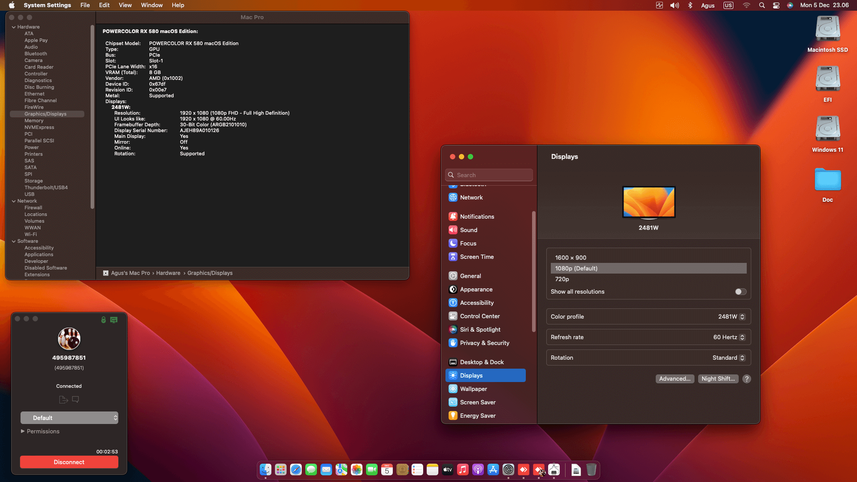Click the red Disconnect button
857x482 pixels.
point(69,462)
